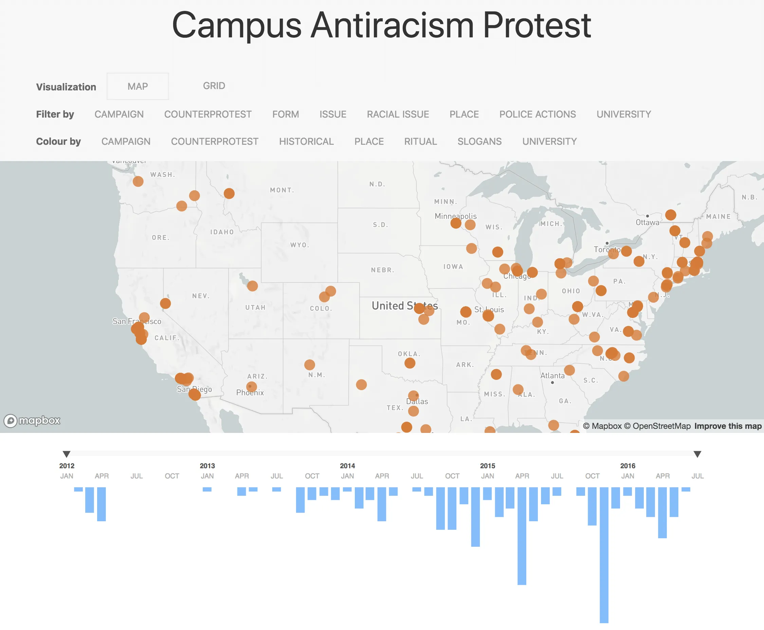Select Colour by SLOGANS
Viewport: 764px width, 630px height.
pyautogui.click(x=479, y=142)
